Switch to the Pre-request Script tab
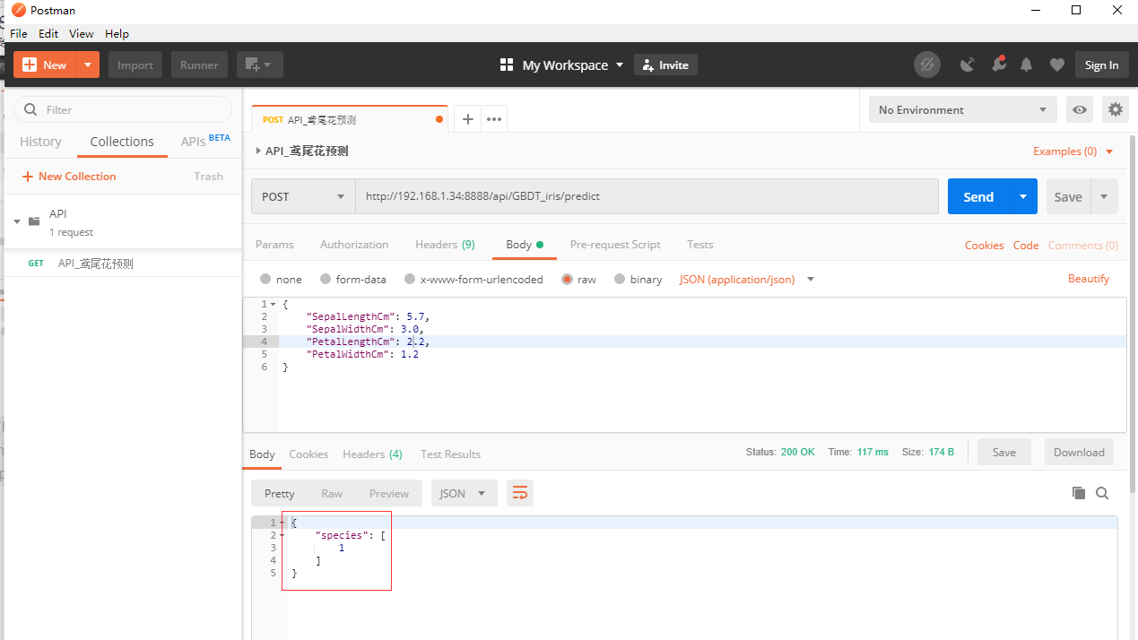Screen dimensions: 1138x640 [x=615, y=245]
